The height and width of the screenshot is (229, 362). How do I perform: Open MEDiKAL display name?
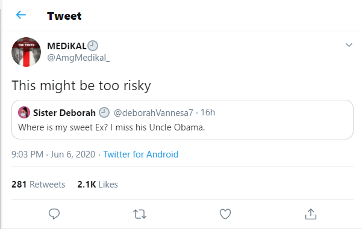[67, 46]
